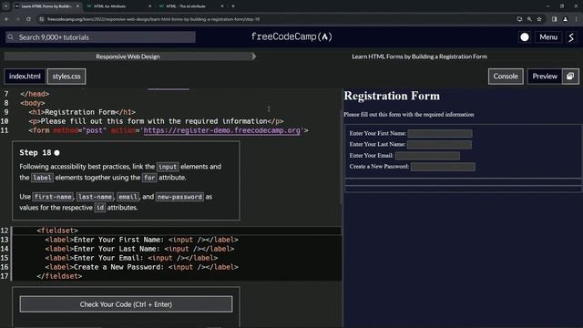Click the opening fieldset tag on line 12
583x328 pixels.
pos(57,231)
